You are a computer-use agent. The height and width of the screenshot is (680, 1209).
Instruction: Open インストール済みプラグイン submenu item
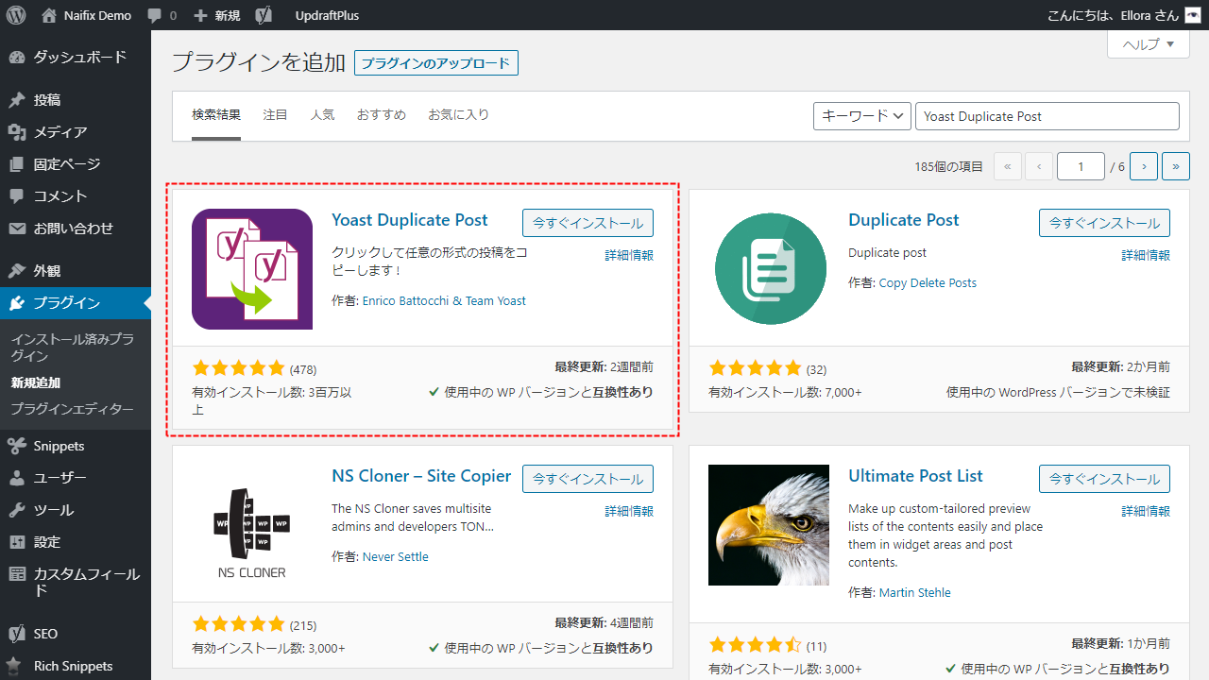click(73, 348)
